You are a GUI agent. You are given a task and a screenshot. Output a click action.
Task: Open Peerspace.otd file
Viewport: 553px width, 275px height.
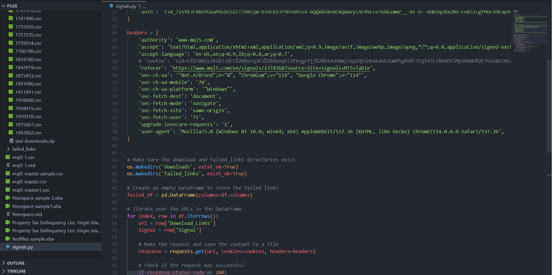click(x=27, y=214)
